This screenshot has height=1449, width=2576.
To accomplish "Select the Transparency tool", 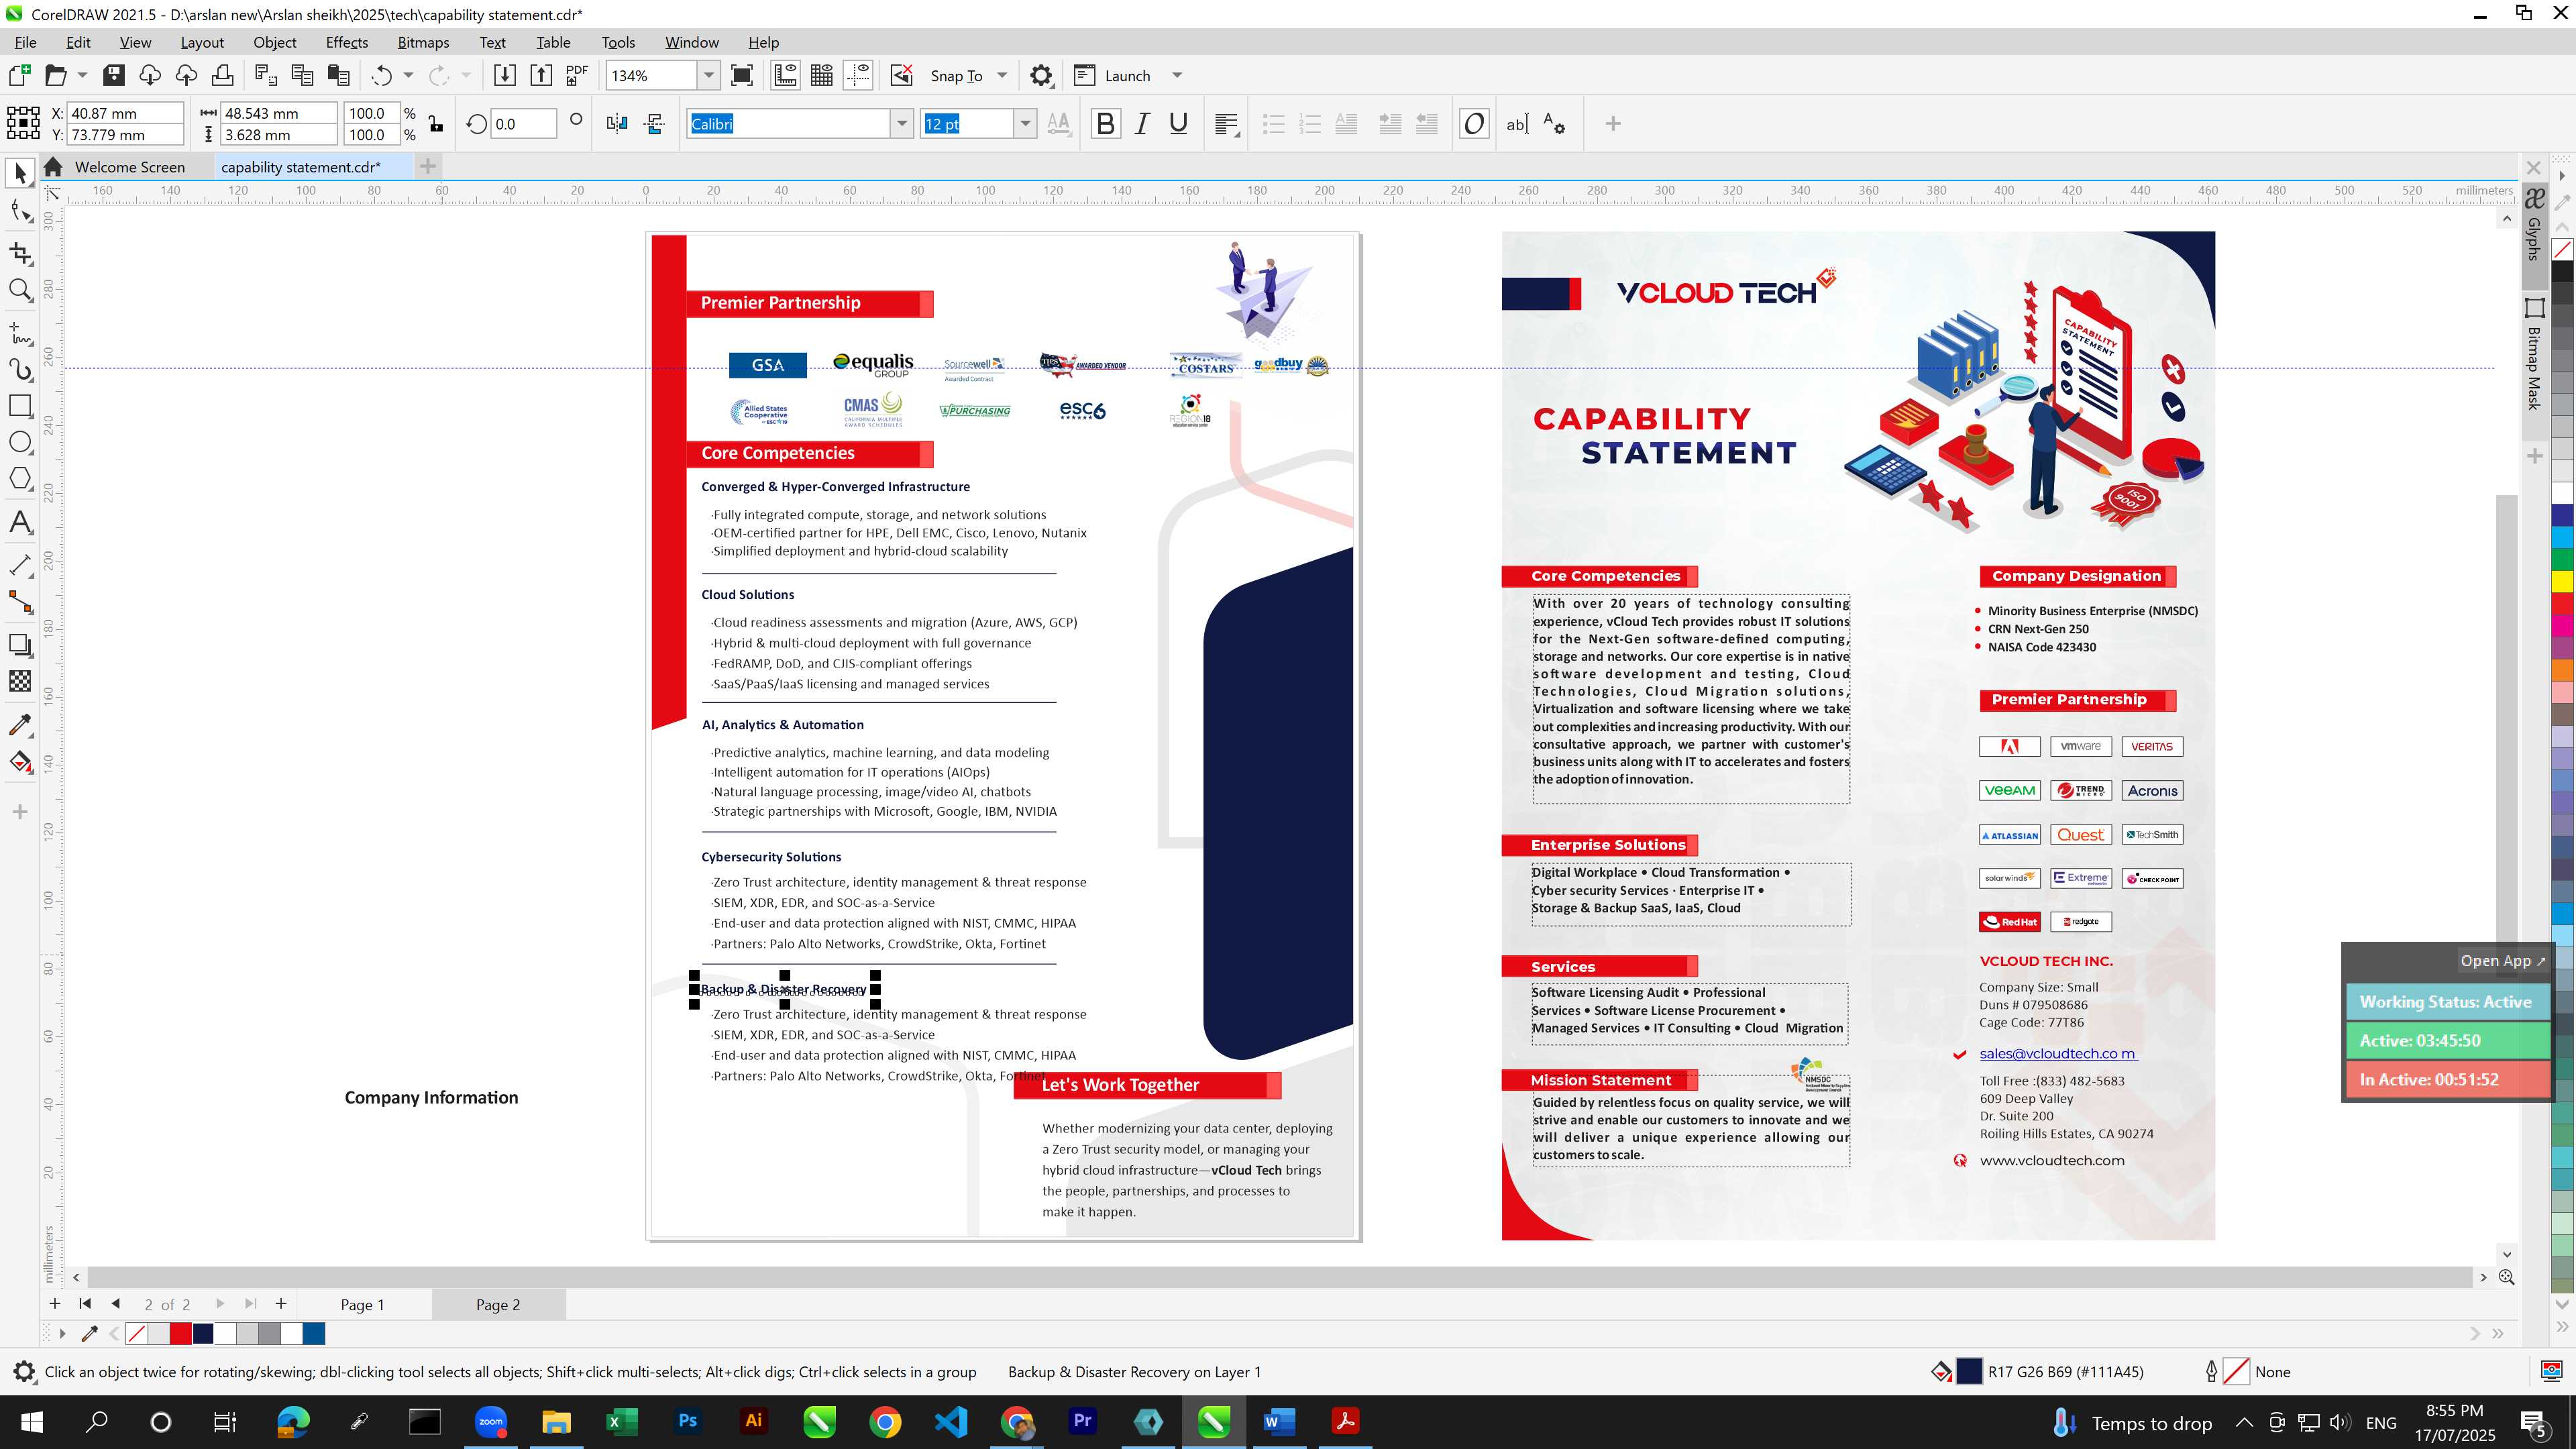I will point(20,681).
